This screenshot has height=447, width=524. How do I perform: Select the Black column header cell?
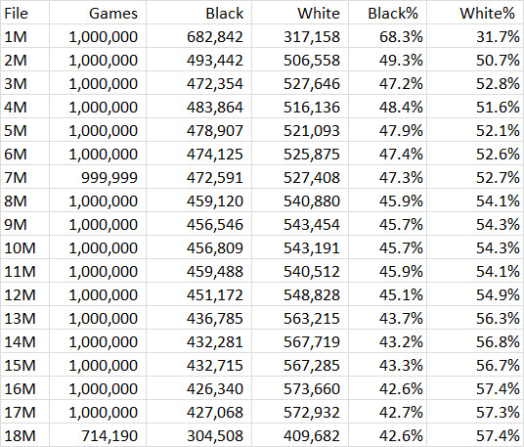coord(198,13)
